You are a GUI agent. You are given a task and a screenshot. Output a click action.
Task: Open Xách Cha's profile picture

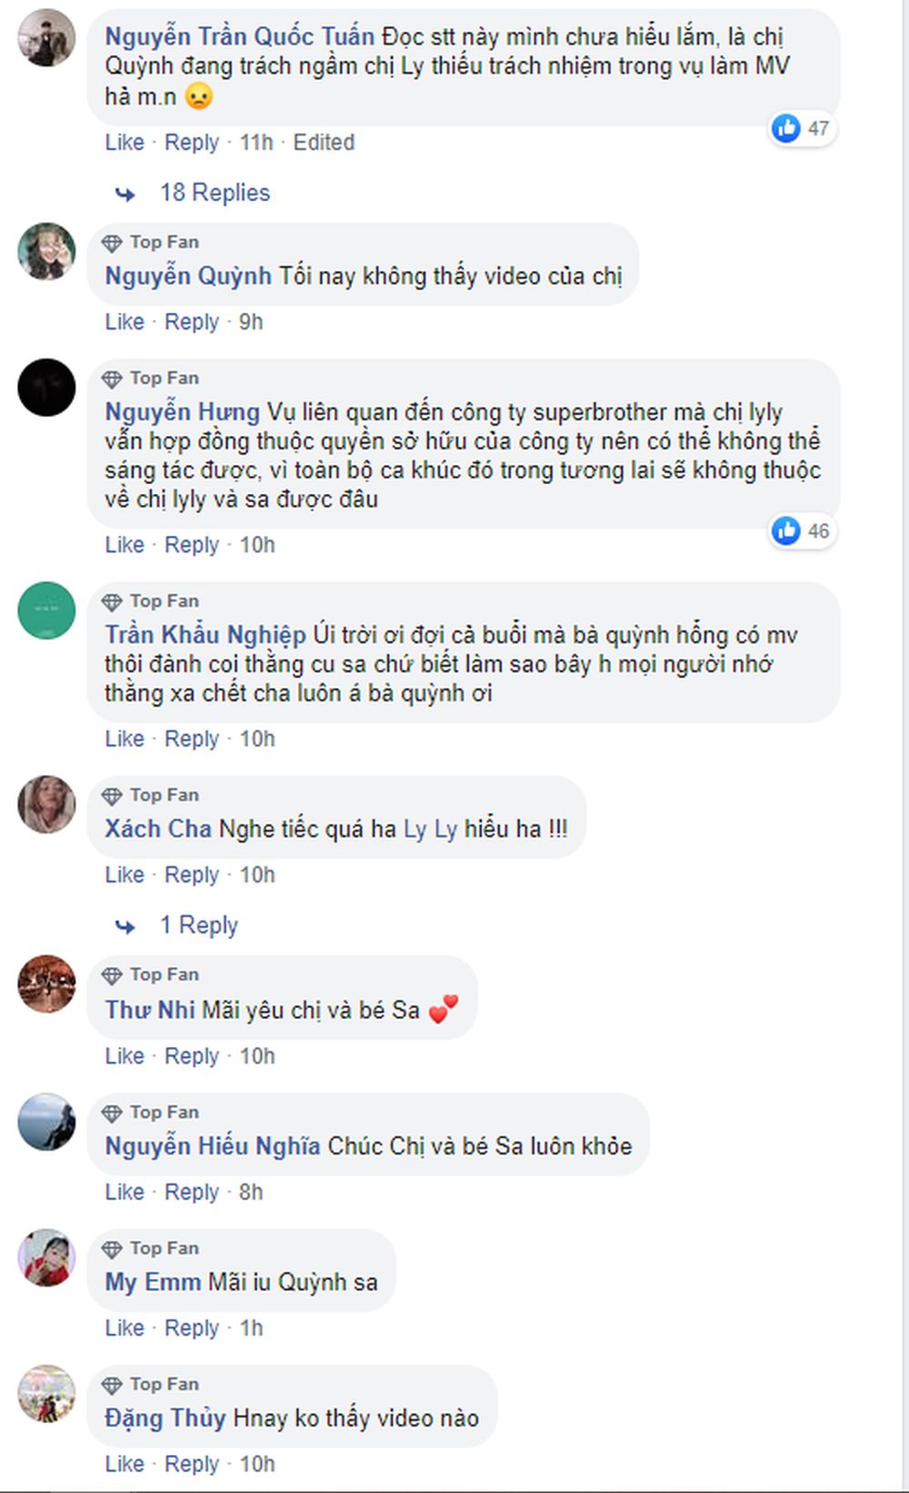(x=46, y=803)
